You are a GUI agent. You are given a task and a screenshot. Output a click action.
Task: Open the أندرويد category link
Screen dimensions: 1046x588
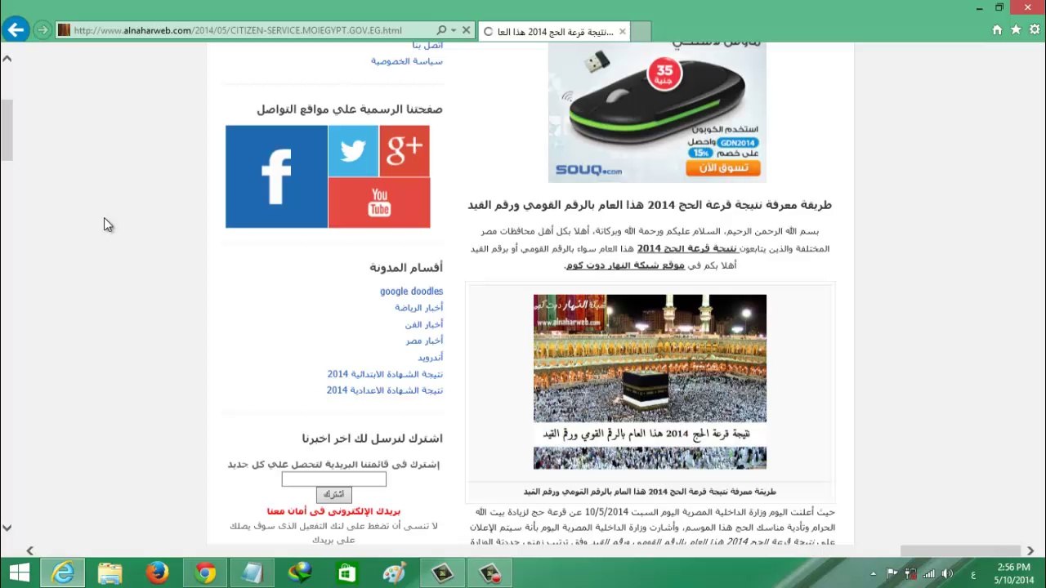[430, 358]
